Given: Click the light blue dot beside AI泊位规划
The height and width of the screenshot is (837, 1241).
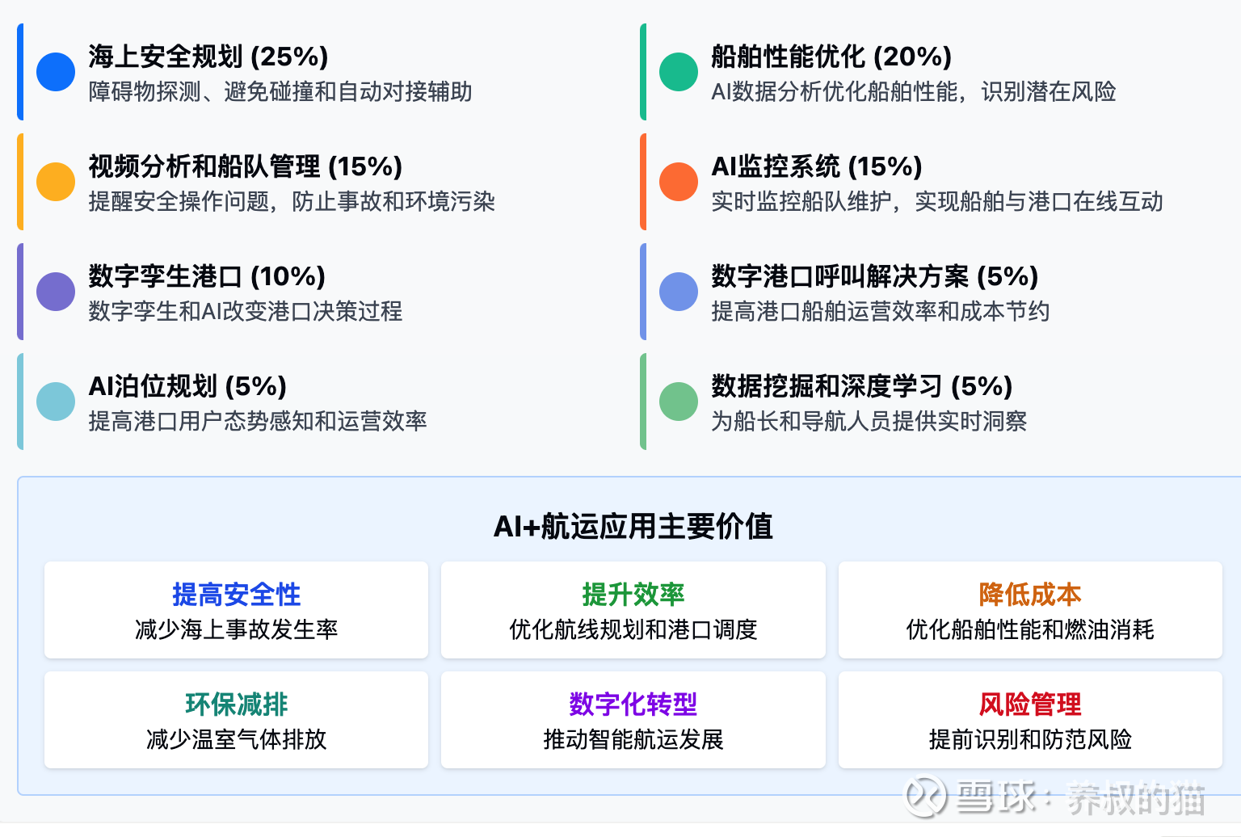Looking at the screenshot, I should [56, 402].
